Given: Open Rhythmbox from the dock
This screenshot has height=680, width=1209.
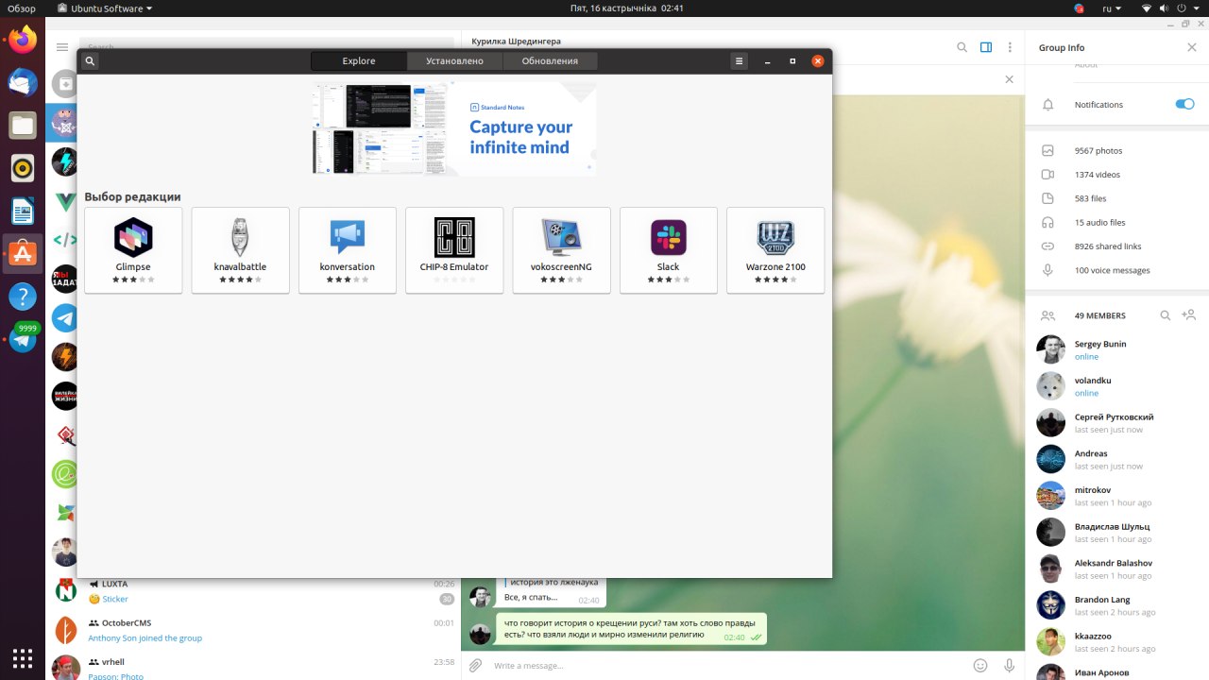Looking at the screenshot, I should pyautogui.click(x=23, y=168).
